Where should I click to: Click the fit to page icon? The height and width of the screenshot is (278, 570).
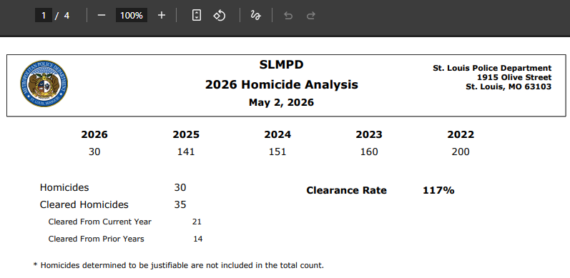pyautogui.click(x=196, y=15)
